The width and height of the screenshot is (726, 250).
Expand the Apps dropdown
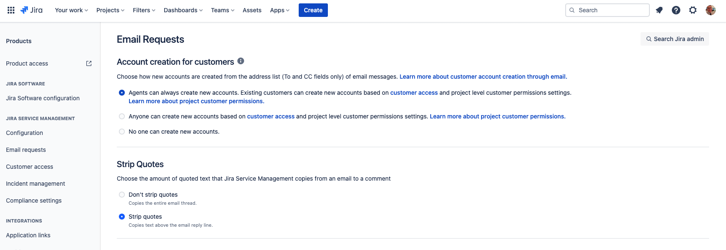point(280,10)
